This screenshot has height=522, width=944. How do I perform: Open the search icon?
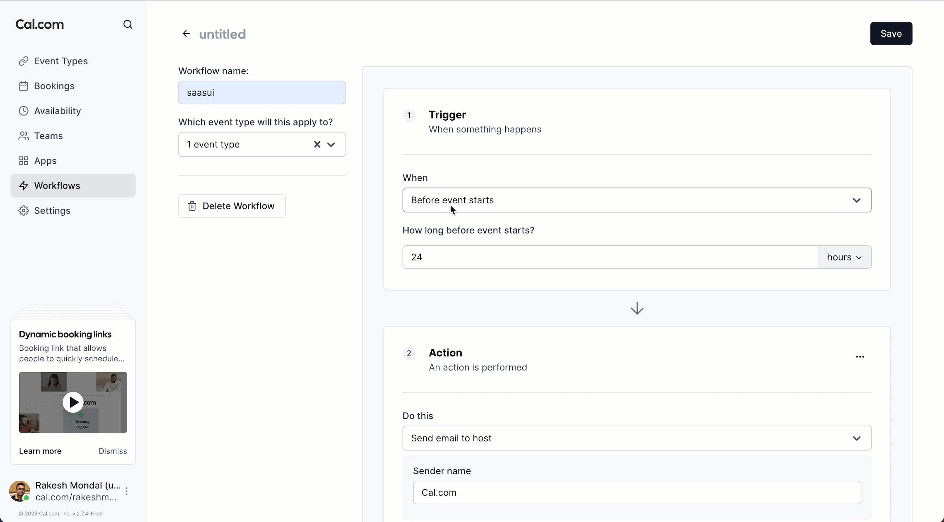(x=128, y=24)
